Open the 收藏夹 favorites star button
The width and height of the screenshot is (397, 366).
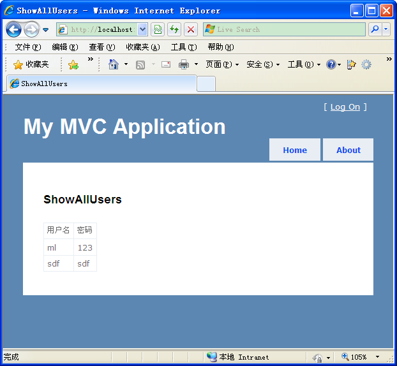[31, 64]
